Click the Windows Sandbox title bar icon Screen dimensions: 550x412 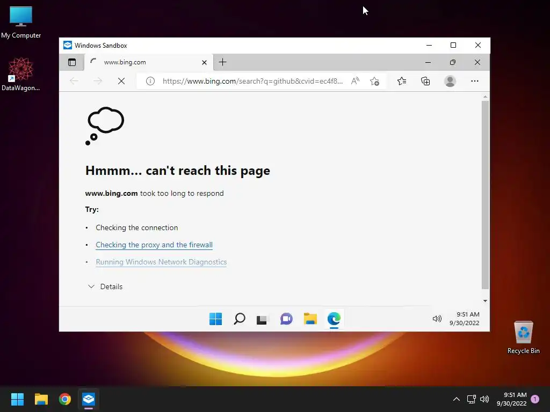click(x=68, y=45)
